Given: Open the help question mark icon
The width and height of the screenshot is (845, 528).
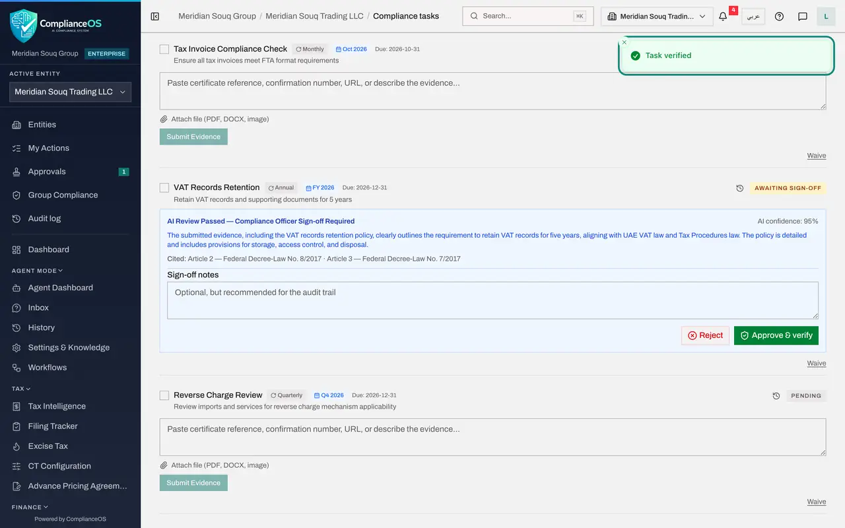Looking at the screenshot, I should point(779,16).
